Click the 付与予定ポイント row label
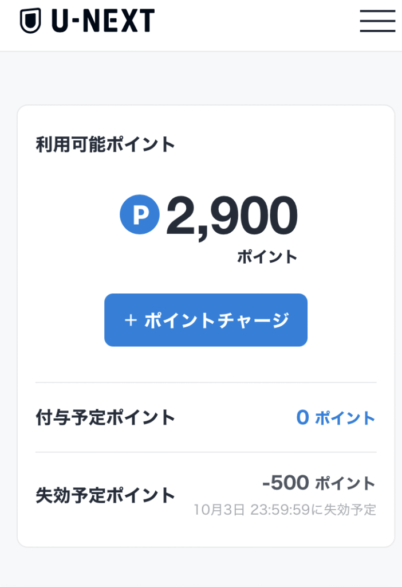The image size is (402, 587). tap(105, 418)
